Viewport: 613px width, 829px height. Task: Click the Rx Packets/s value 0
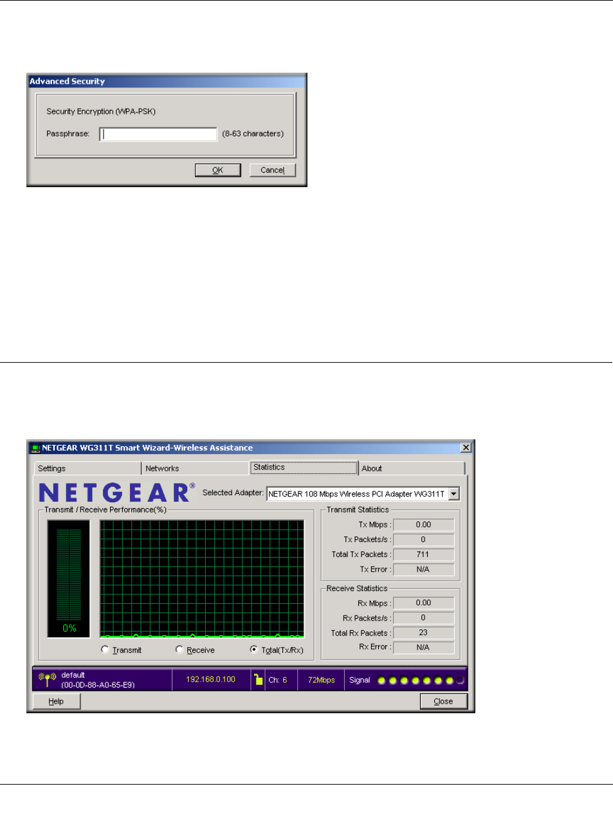(423, 618)
